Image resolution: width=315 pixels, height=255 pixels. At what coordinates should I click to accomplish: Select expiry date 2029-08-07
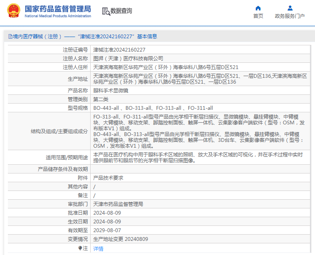point(107,230)
